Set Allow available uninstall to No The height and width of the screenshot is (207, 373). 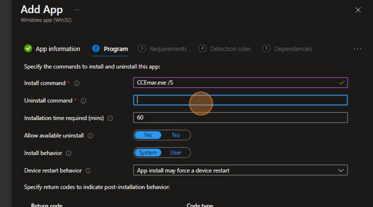[176, 135]
